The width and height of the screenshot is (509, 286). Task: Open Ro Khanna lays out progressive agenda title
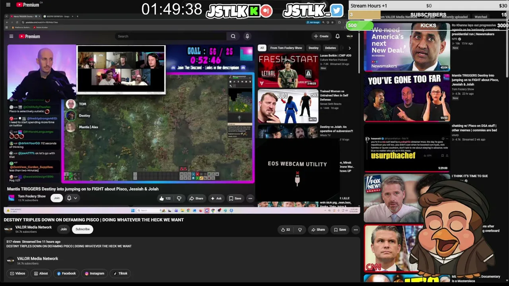pyautogui.click(x=474, y=29)
